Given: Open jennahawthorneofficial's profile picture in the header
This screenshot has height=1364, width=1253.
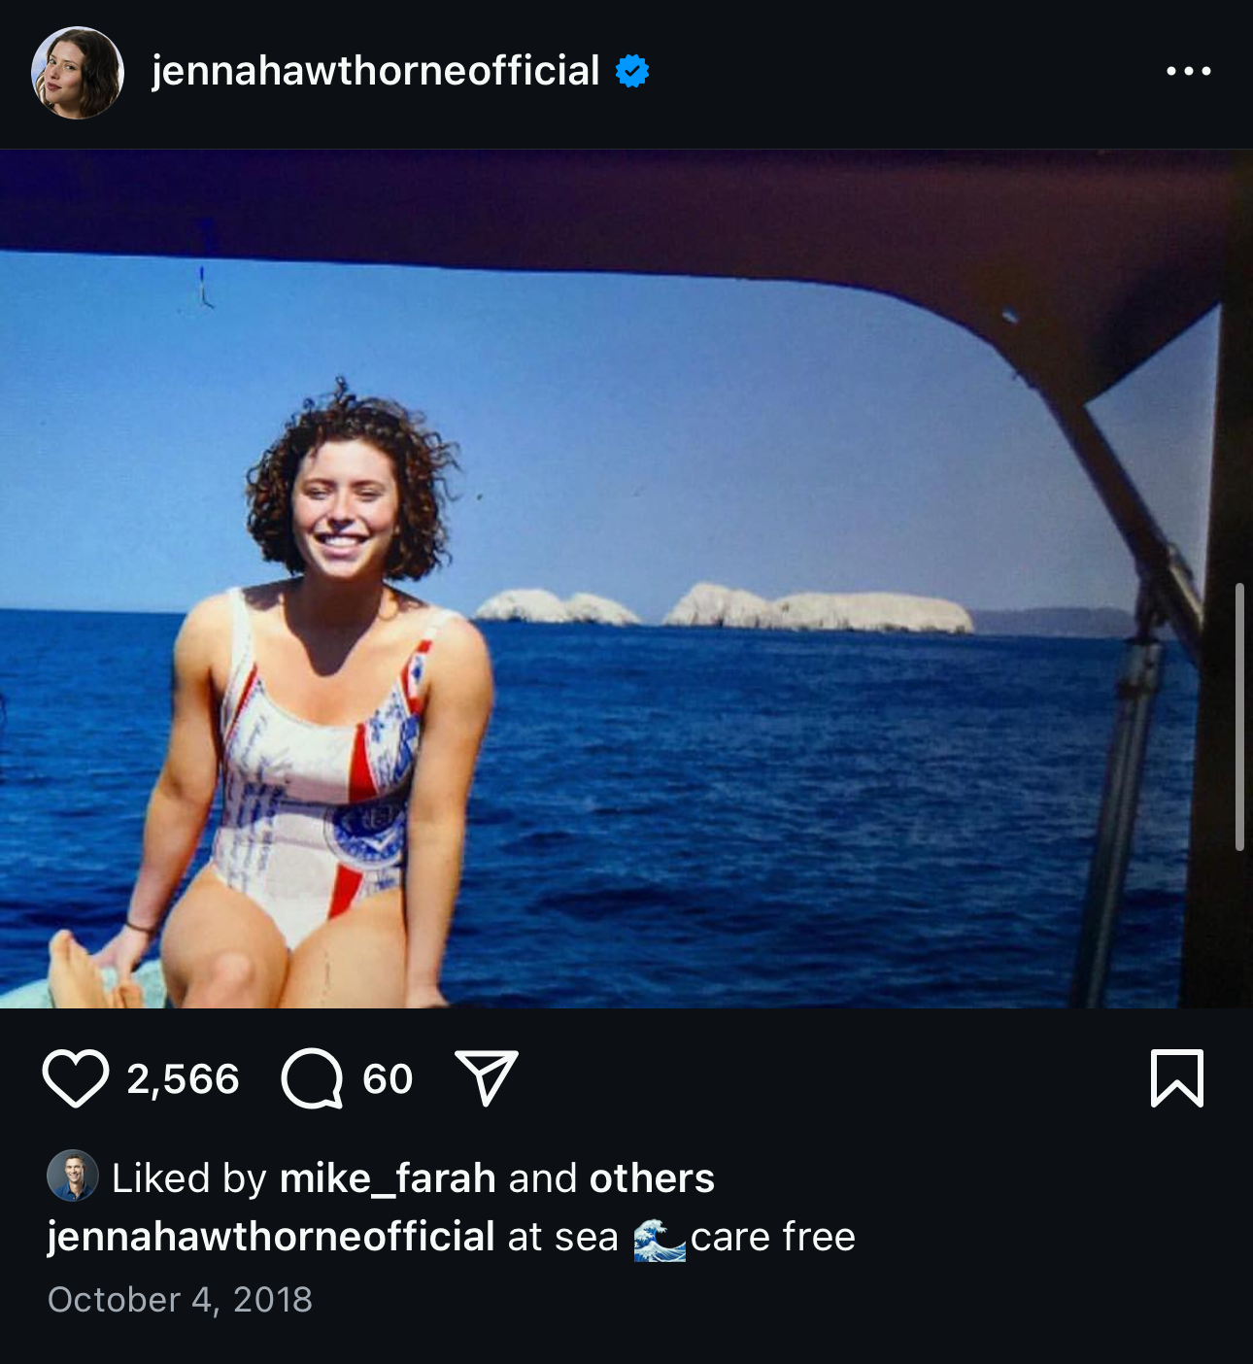Looking at the screenshot, I should pyautogui.click(x=78, y=73).
